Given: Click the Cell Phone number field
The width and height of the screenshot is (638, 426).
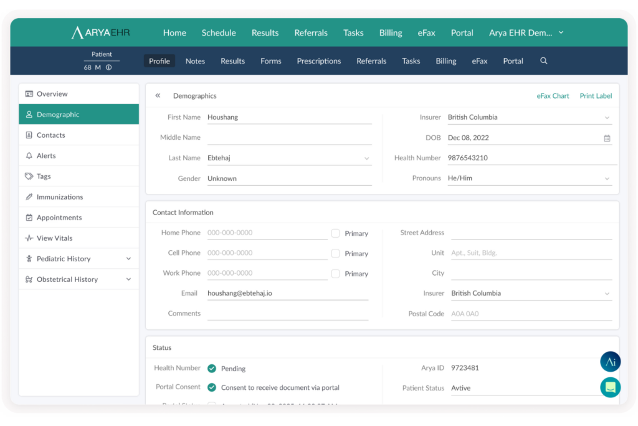Looking at the screenshot, I should coord(267,253).
